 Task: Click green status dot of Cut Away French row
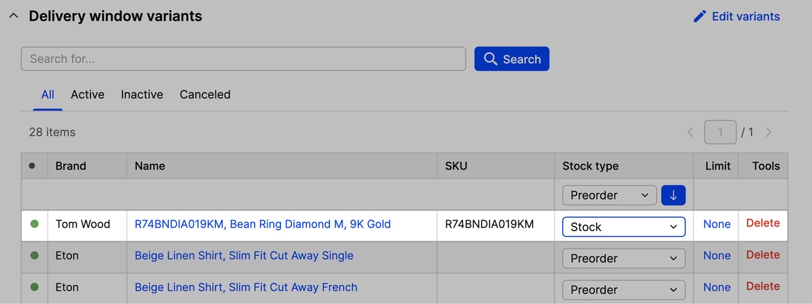[x=35, y=287]
